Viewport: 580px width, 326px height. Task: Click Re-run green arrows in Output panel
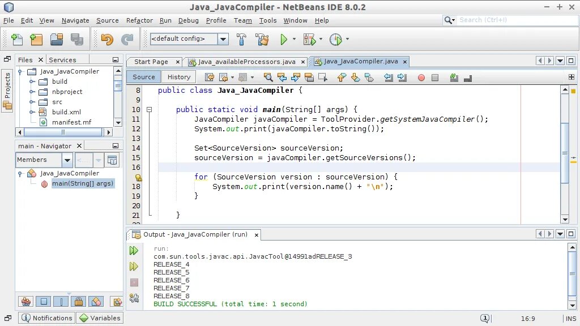coord(134,251)
